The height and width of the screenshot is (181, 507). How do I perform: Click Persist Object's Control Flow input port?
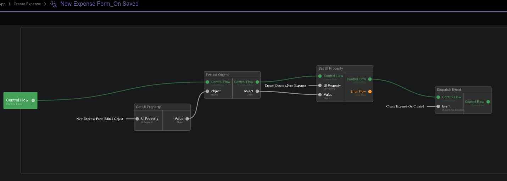tap(207, 82)
